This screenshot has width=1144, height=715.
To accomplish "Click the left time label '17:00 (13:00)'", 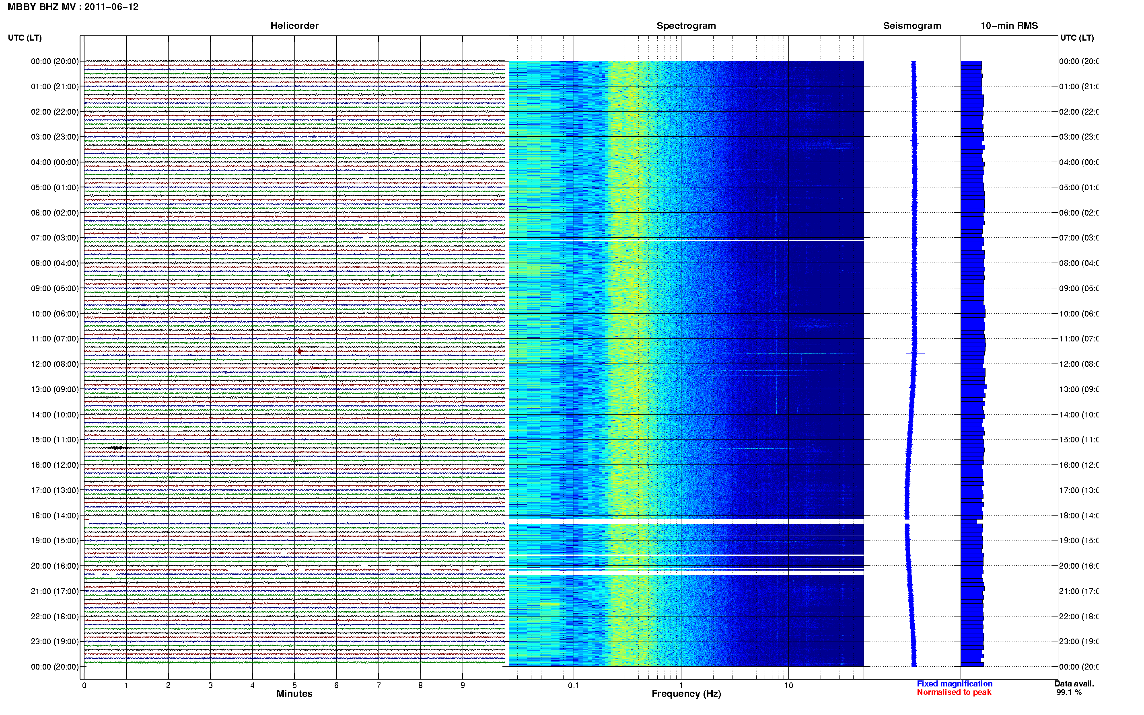I will click(x=55, y=490).
